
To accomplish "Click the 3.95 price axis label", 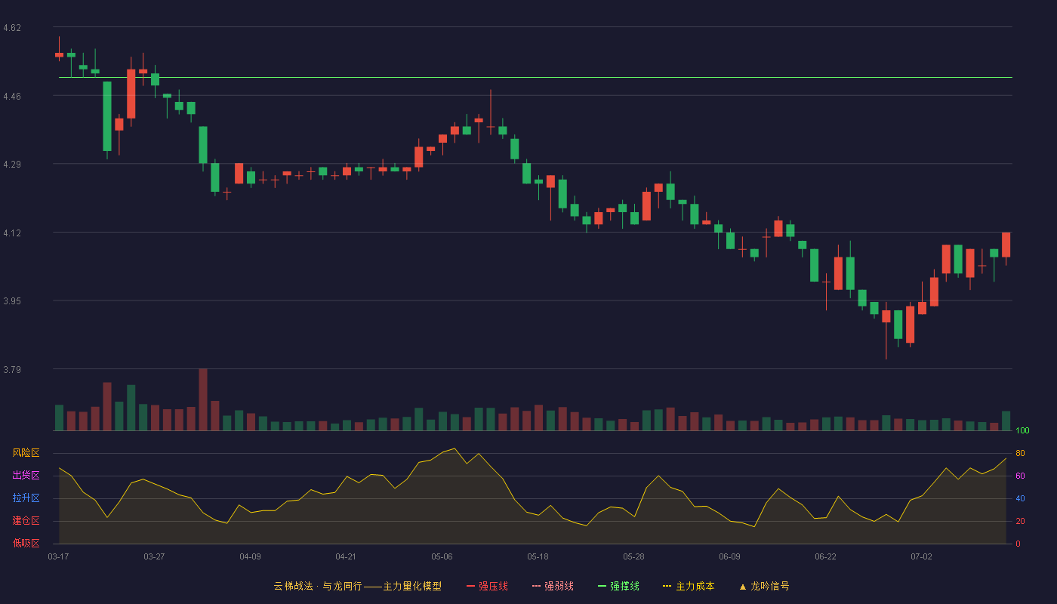I will pos(12,301).
